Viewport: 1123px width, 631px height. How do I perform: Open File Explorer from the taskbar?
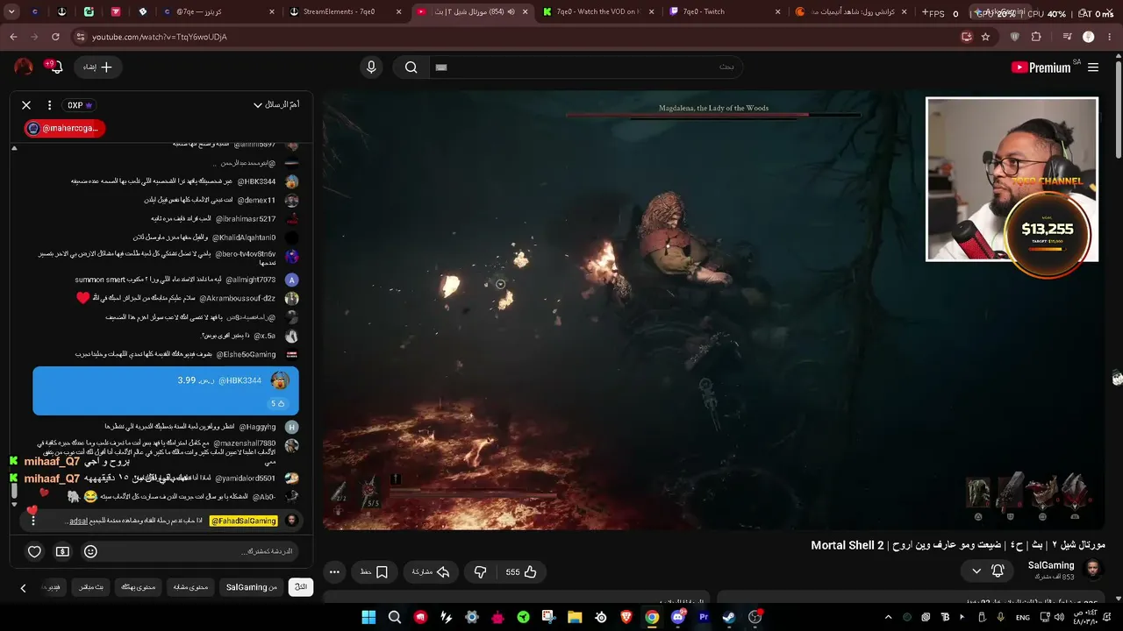575,617
